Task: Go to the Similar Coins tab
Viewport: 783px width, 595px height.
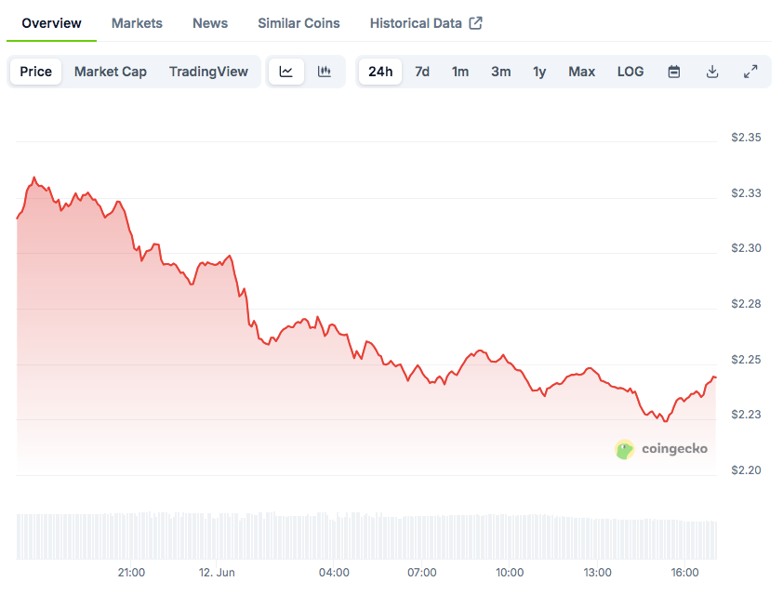Action: pyautogui.click(x=299, y=23)
